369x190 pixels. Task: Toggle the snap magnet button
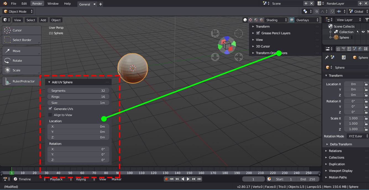click(333, 11)
